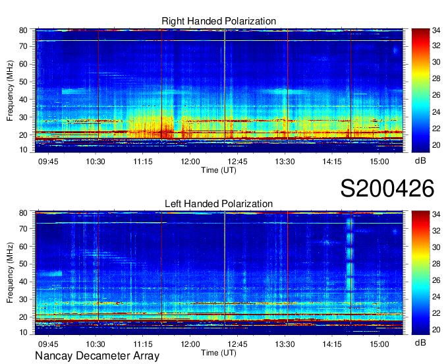Click the "50" frequency tick of Right Handed plot

coord(23,82)
